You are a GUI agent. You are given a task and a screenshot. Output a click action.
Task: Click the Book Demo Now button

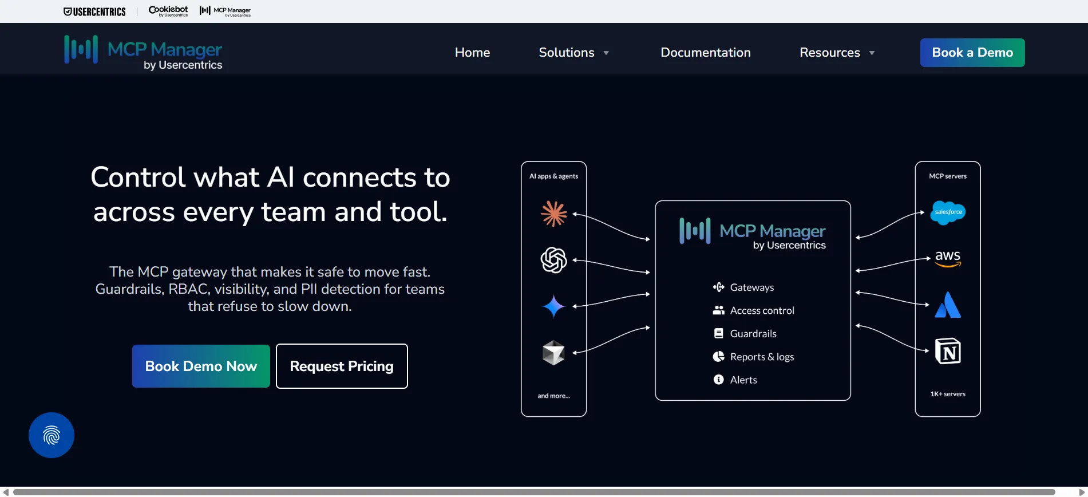[201, 366]
